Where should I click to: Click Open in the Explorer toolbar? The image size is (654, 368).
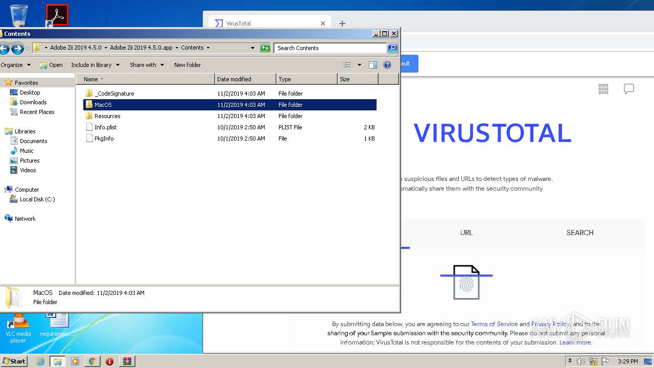coord(51,65)
